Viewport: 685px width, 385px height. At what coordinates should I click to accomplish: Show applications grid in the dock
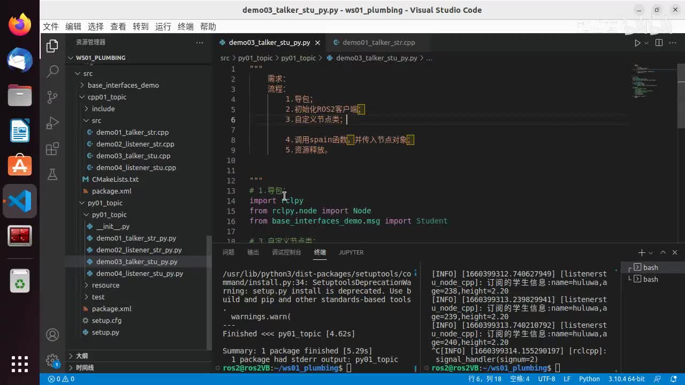[x=20, y=364]
